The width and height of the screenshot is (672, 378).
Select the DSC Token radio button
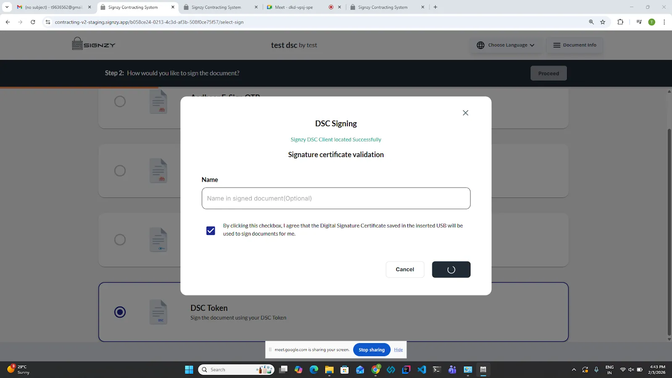coord(120,312)
